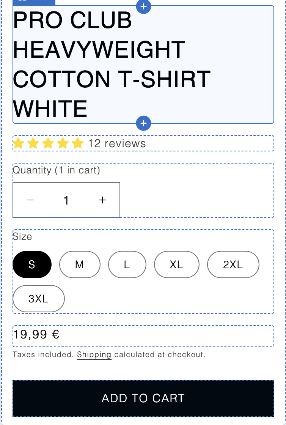Image resolution: width=286 pixels, height=425 pixels.
Task: Select the 19,99 € price block
Action: (36, 335)
